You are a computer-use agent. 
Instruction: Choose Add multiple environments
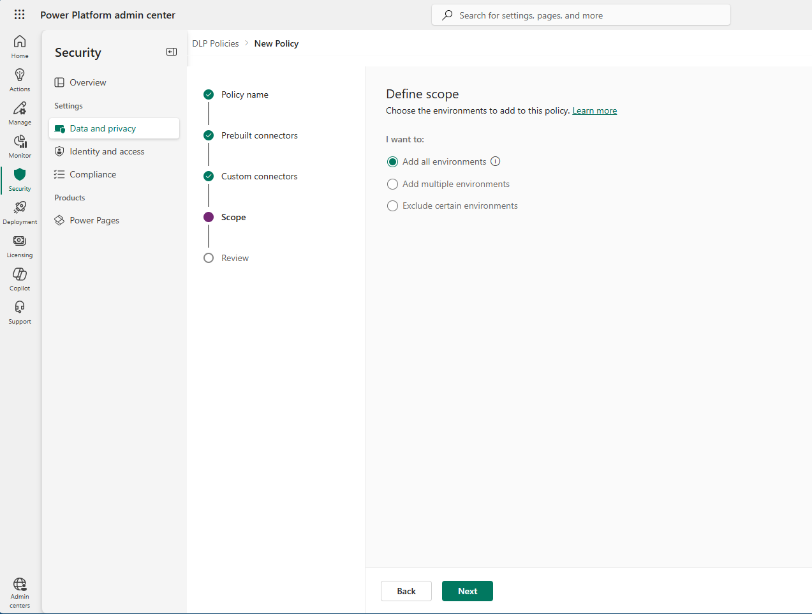(392, 184)
